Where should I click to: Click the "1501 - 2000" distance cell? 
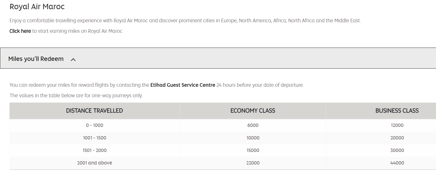coord(95,150)
